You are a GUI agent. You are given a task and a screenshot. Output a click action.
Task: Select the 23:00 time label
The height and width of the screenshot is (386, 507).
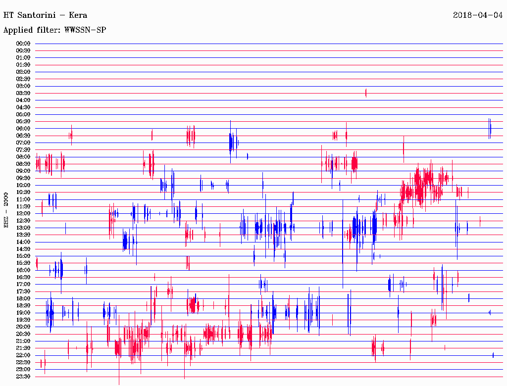23,370
